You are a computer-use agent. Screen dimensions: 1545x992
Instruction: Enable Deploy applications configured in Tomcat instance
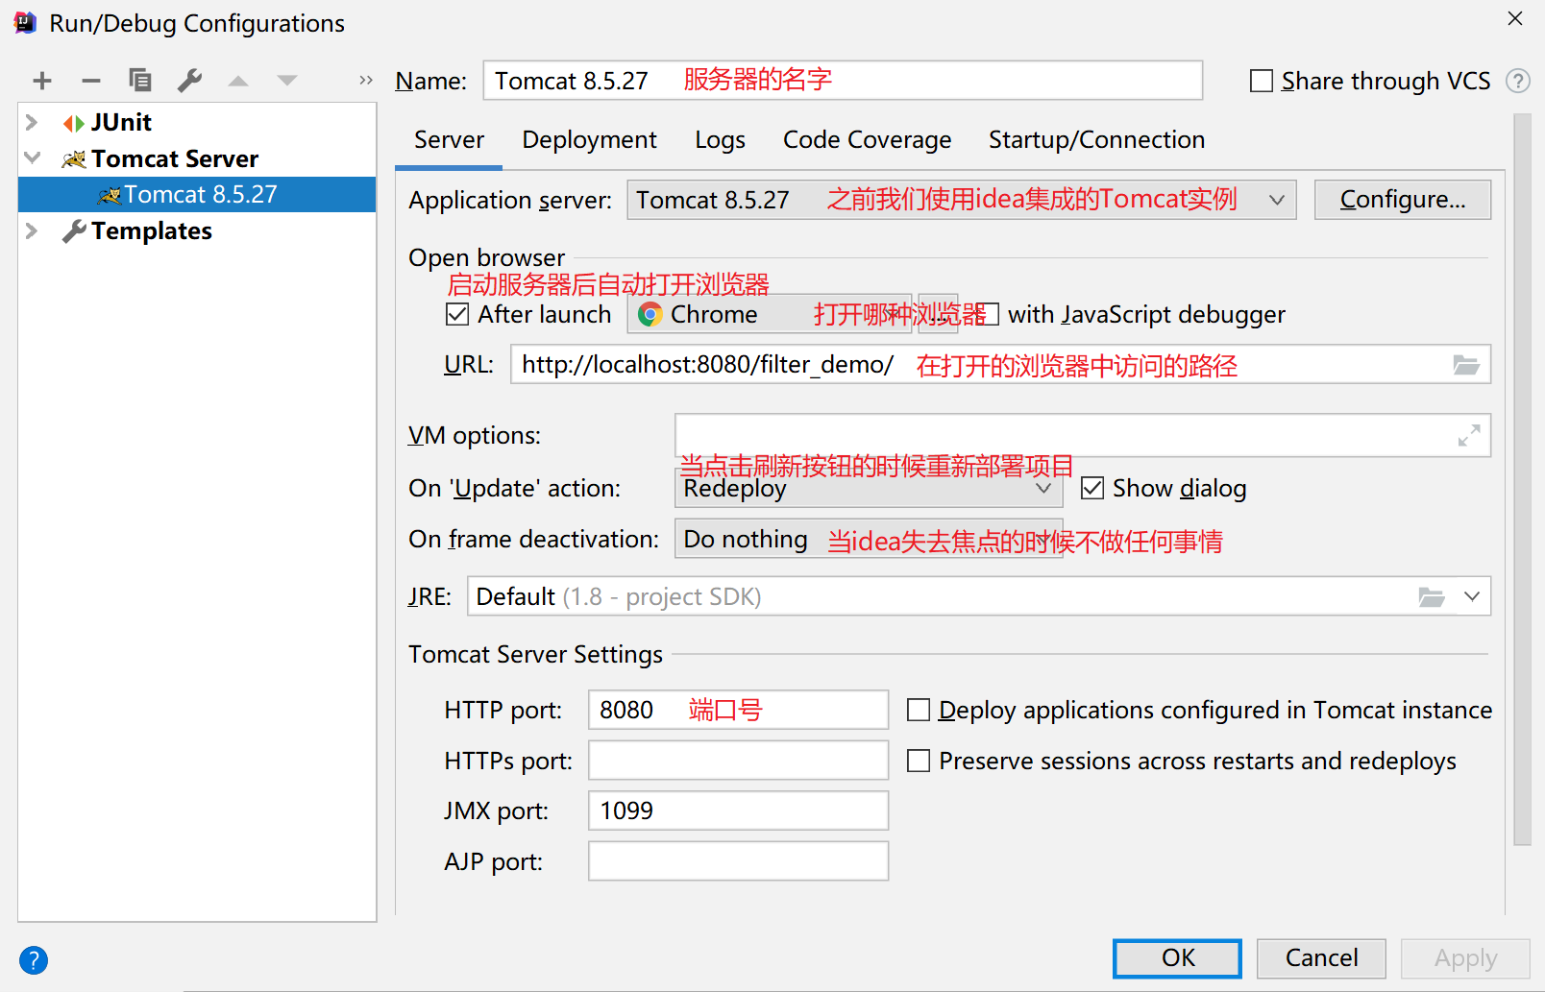[x=919, y=710]
